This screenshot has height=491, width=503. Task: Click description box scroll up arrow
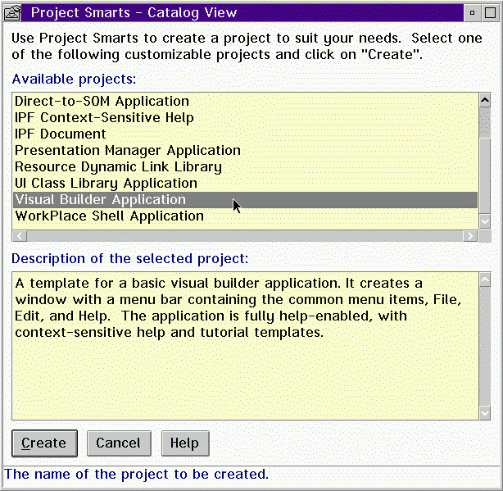pyautogui.click(x=485, y=280)
